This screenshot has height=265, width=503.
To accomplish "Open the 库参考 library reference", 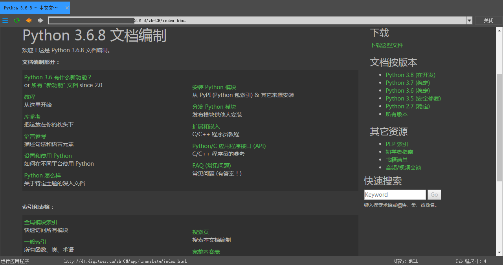I will pos(32,116).
